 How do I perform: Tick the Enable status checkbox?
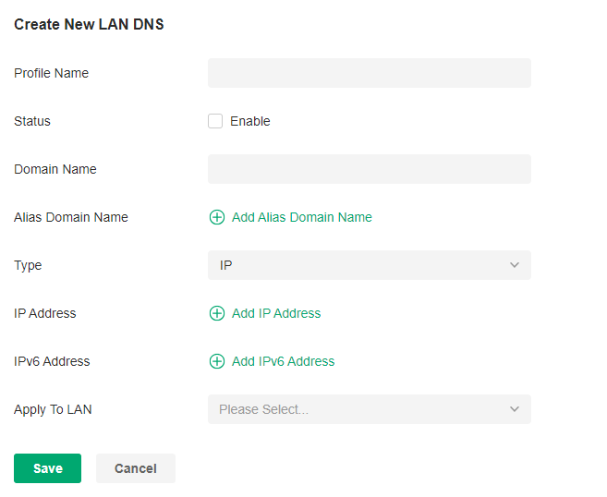point(215,121)
